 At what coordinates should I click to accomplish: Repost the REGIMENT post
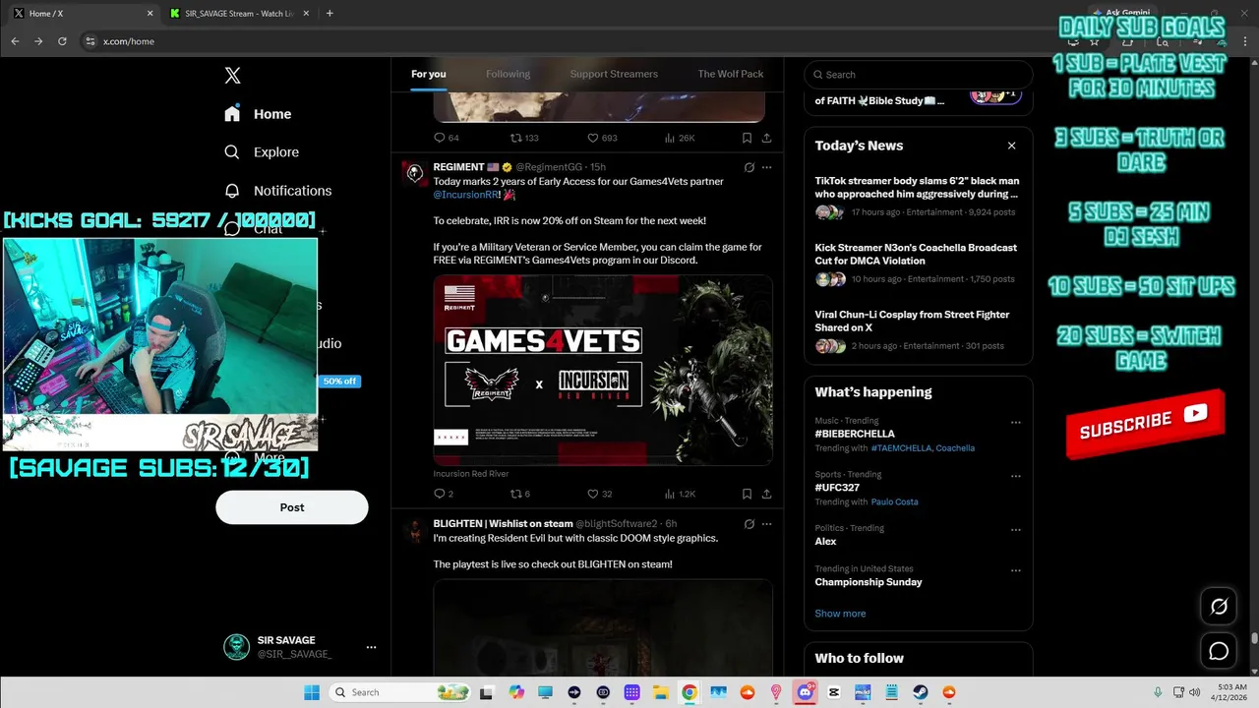click(x=520, y=494)
